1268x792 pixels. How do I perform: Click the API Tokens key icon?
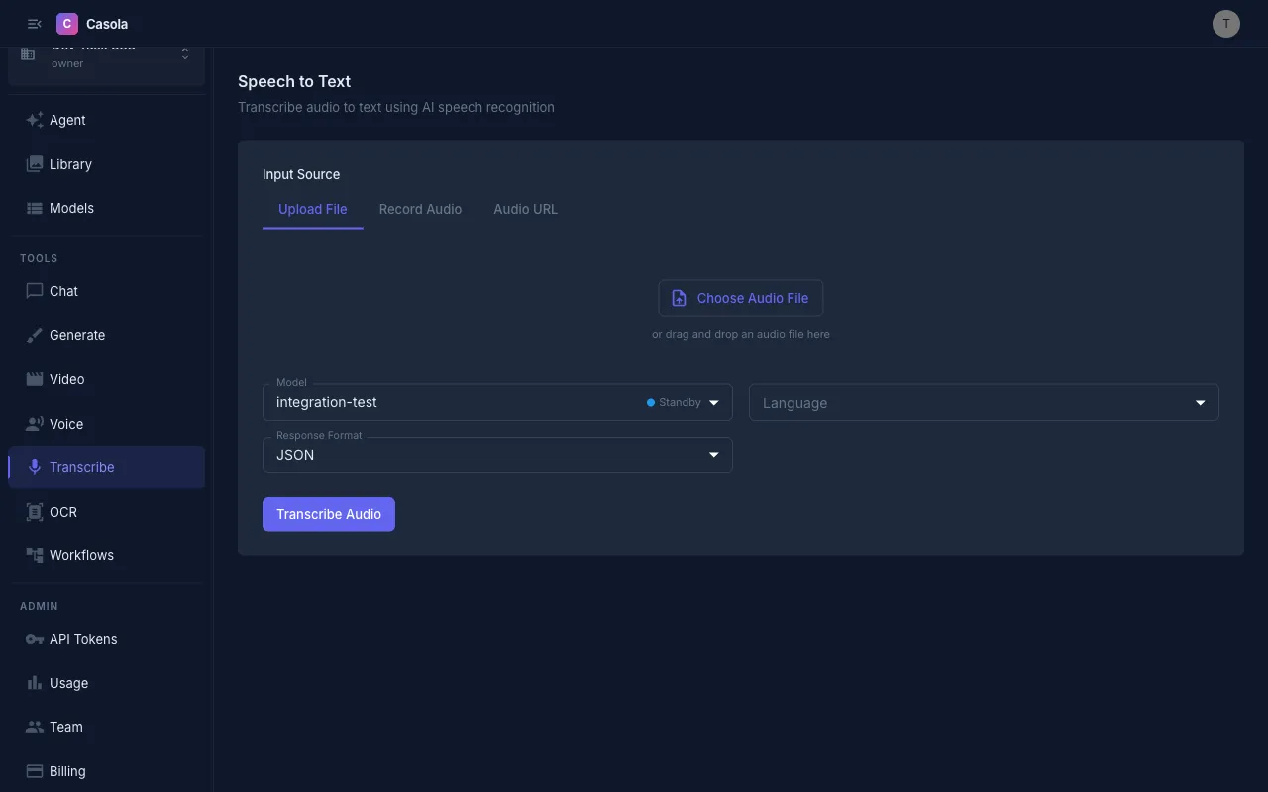point(35,639)
